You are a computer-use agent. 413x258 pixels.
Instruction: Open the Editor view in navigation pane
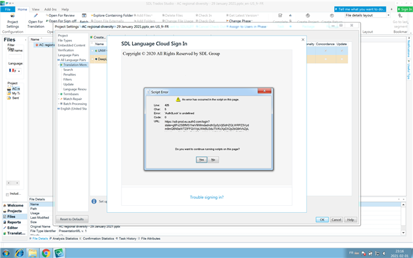click(x=14, y=228)
